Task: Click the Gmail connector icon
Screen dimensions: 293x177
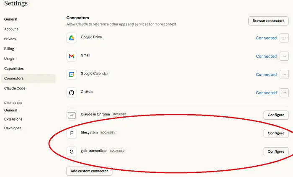Action: click(x=72, y=56)
